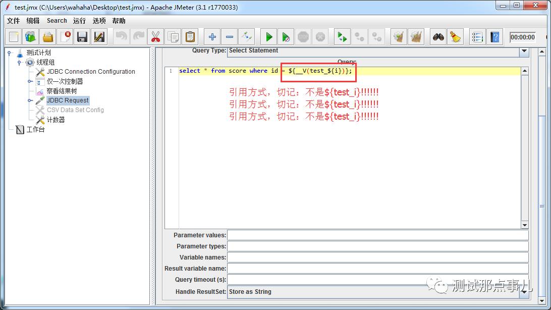Click the New test plan icon

click(x=14, y=37)
